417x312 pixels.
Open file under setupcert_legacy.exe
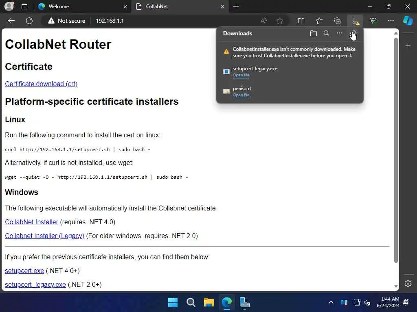point(241,75)
